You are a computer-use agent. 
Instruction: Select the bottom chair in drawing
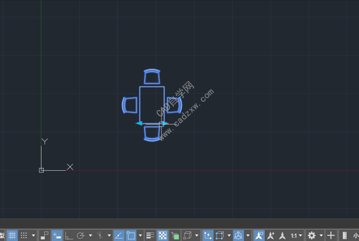(x=152, y=134)
